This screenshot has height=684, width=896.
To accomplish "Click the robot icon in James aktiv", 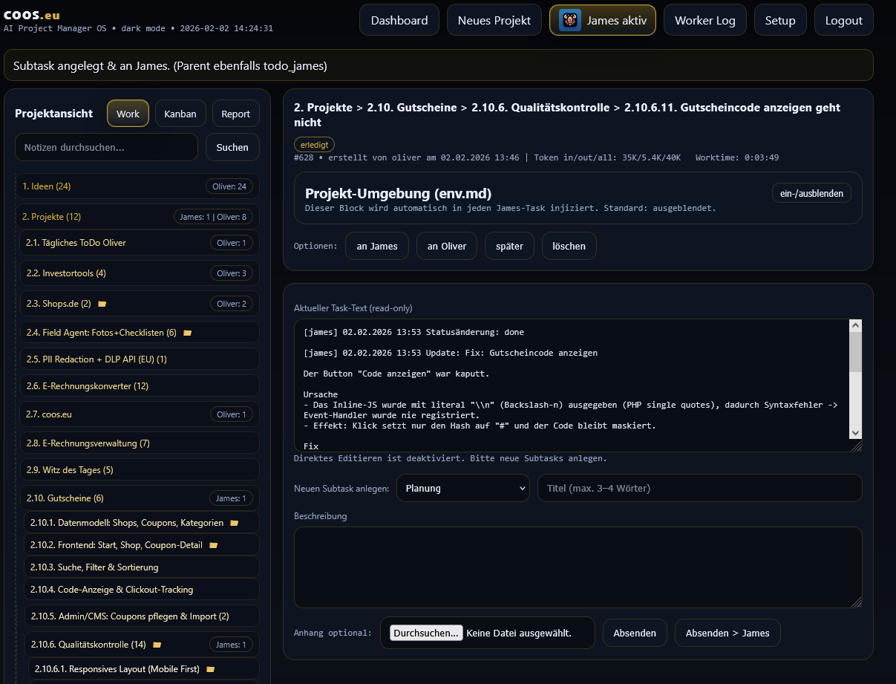I will pos(569,20).
